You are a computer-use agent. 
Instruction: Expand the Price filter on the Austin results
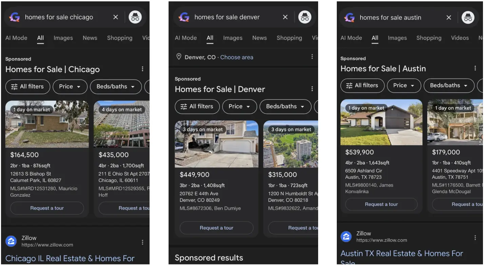click(x=404, y=85)
